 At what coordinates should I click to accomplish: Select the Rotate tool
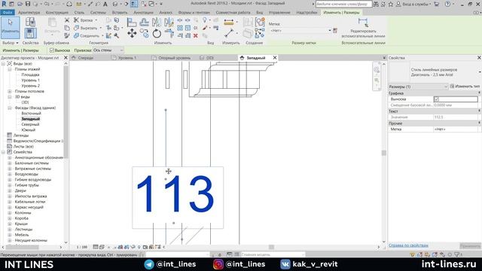[157, 33]
